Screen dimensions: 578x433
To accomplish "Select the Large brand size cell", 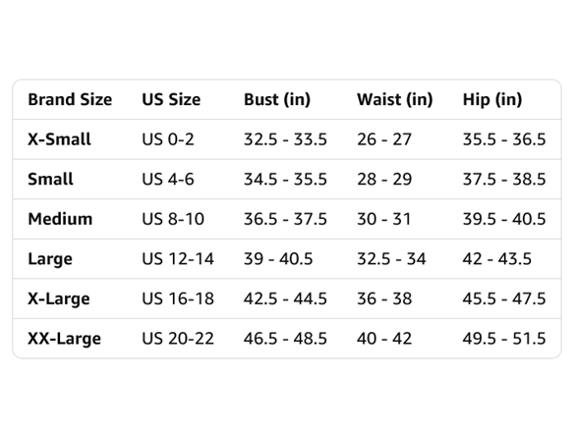I will tap(50, 259).
